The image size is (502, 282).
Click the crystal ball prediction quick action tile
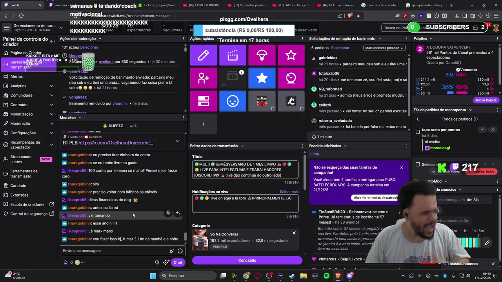291,78
